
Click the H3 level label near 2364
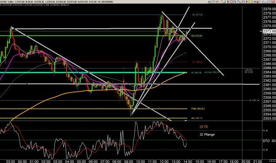click(196, 72)
